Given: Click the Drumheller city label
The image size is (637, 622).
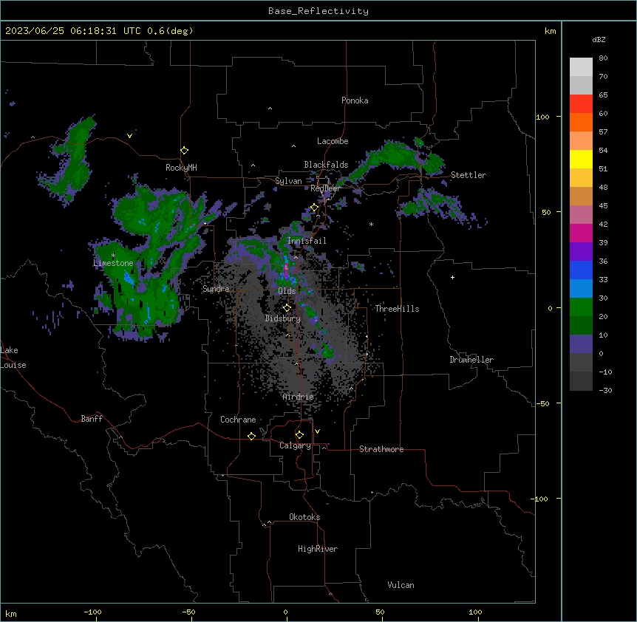Looking at the screenshot, I should [471, 360].
